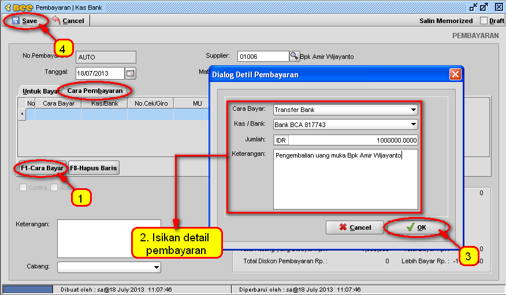The width and height of the screenshot is (506, 295).
Task: Edit the Tanggal date field
Action: 100,73
